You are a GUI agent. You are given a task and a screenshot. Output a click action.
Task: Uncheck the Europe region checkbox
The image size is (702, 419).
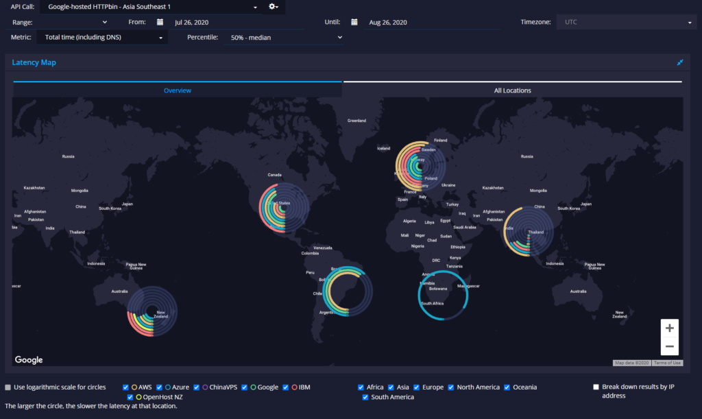tap(417, 387)
